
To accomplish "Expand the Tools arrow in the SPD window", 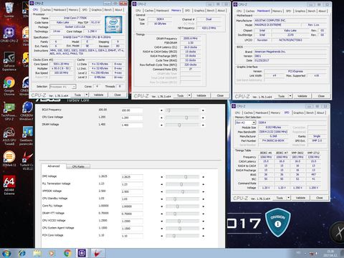I will pos(289,198).
